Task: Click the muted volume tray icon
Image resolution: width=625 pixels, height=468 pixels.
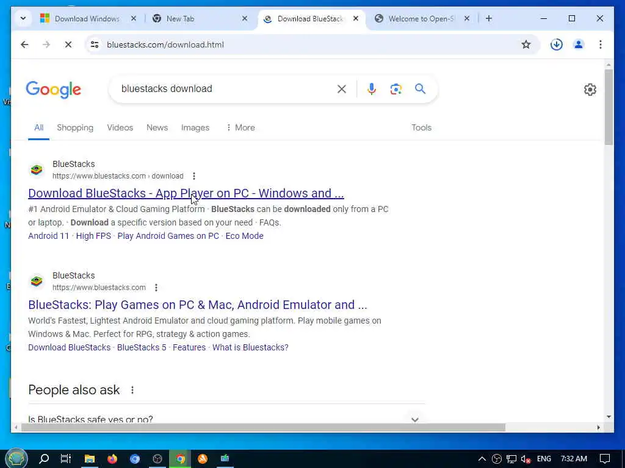Action: click(526, 459)
